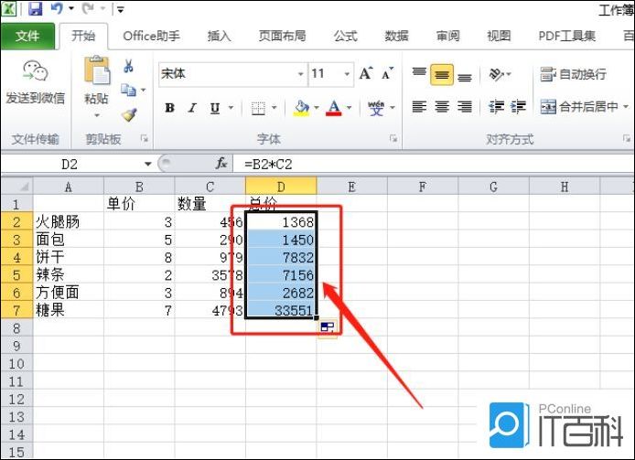Toggle middle vertical alignment
635x460 pixels.
pos(441,74)
